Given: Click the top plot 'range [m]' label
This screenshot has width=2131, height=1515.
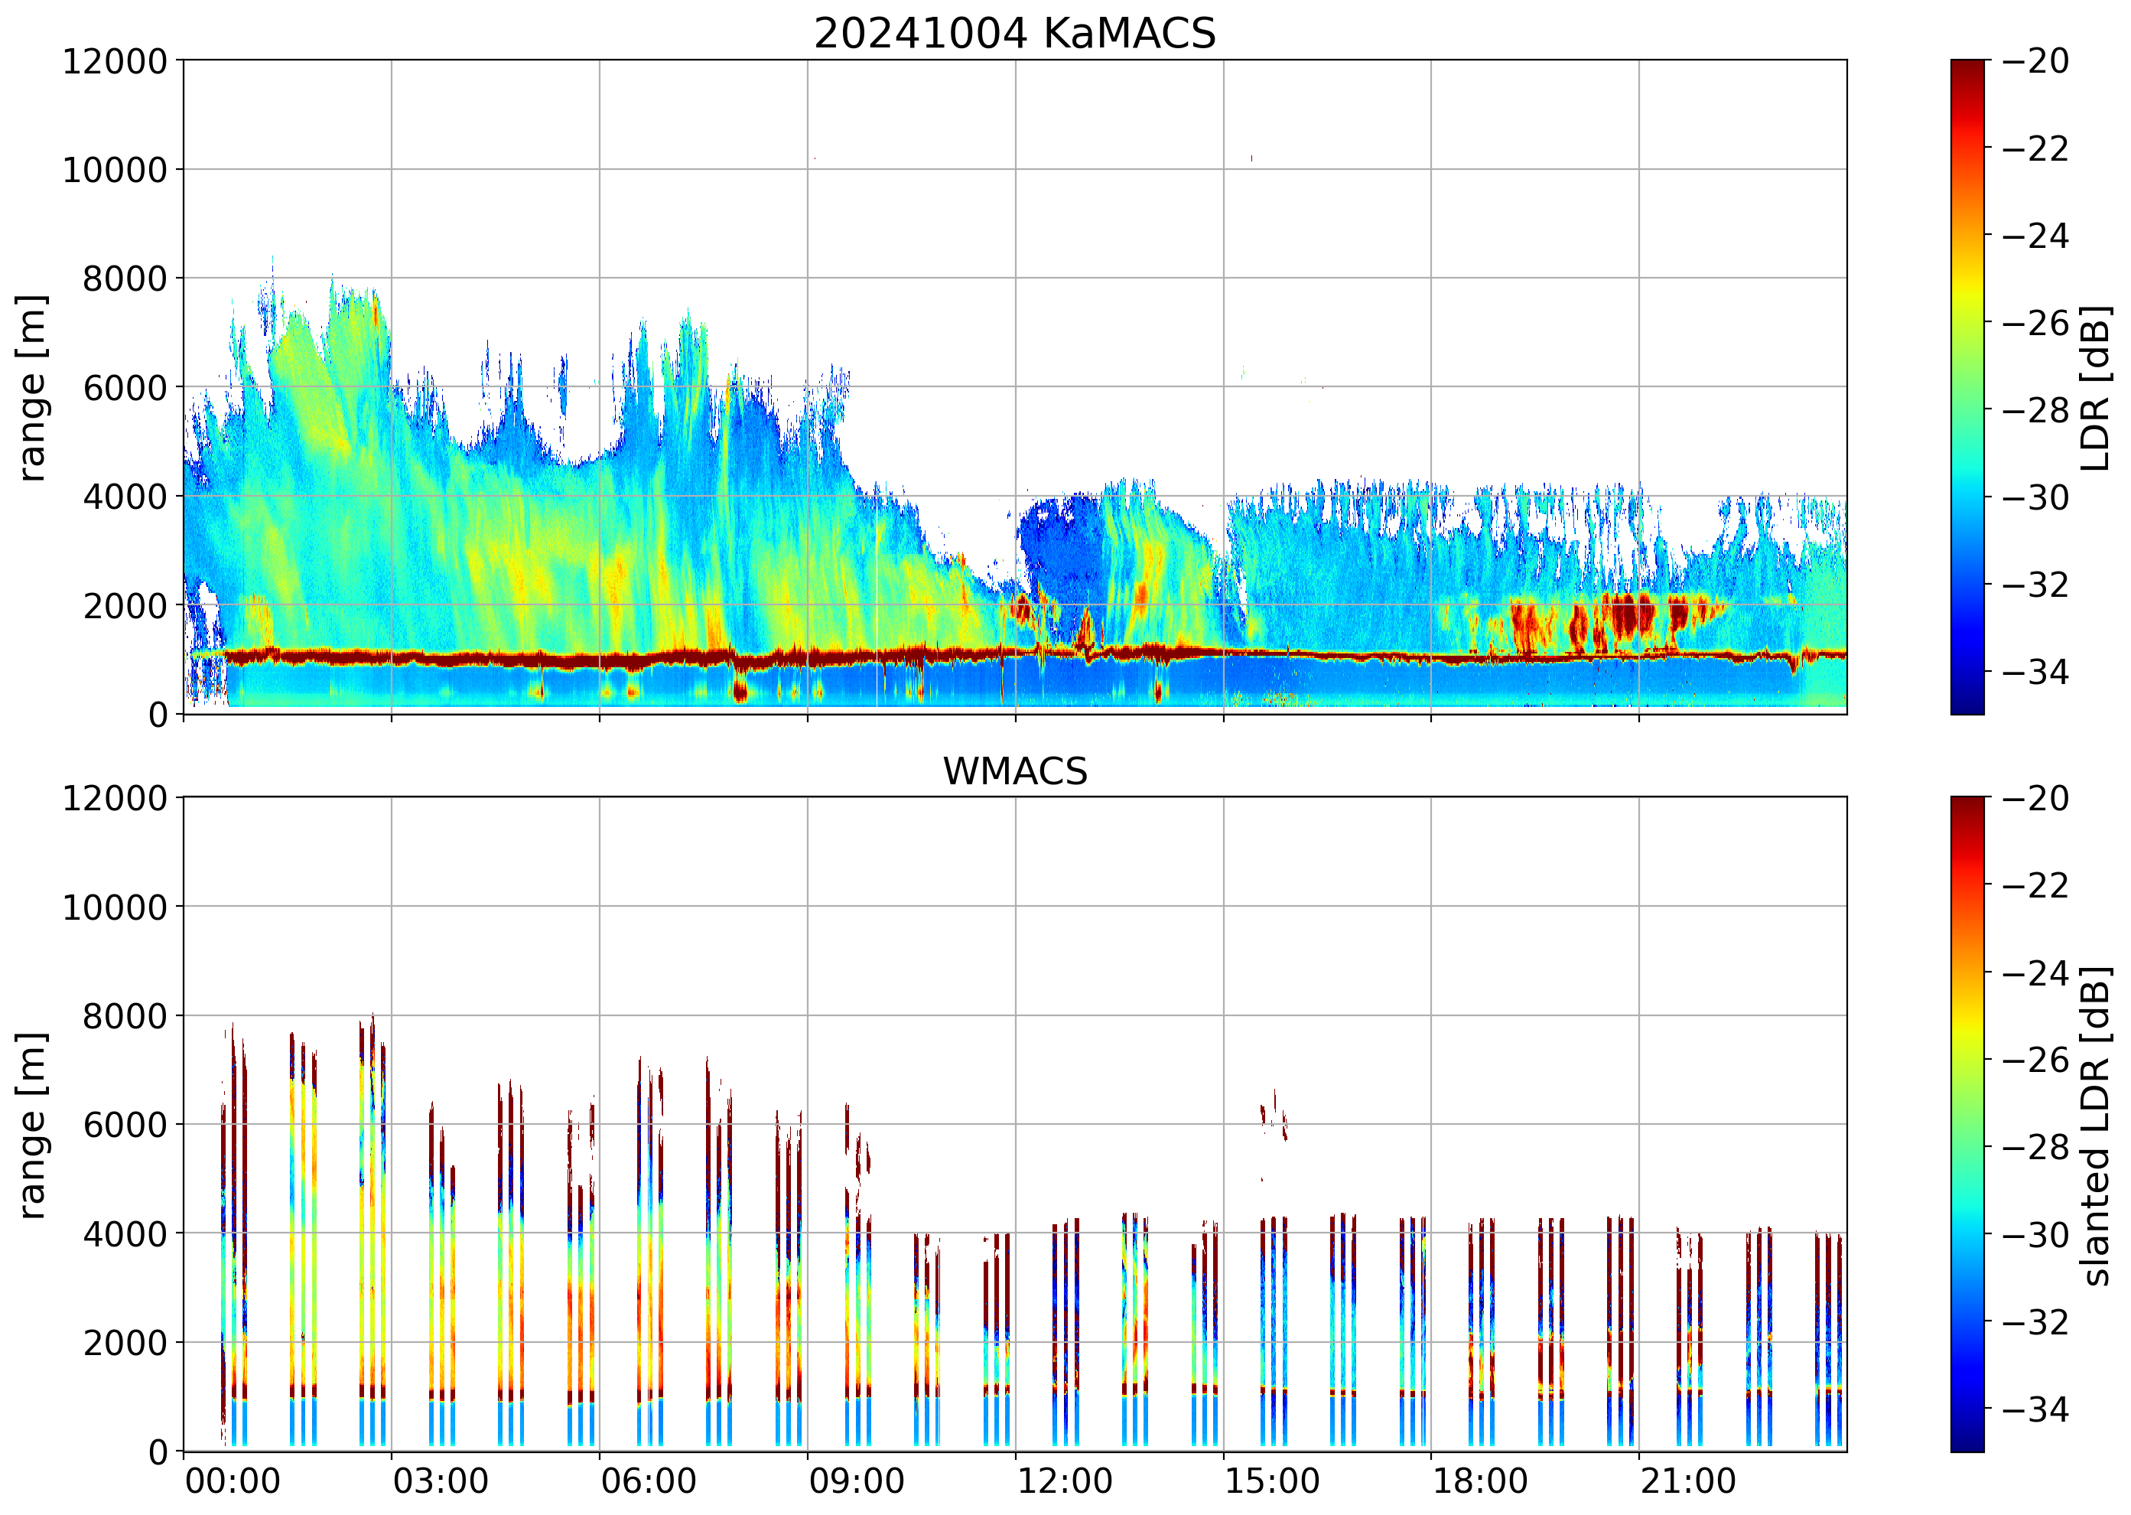Looking at the screenshot, I should 33,387.
